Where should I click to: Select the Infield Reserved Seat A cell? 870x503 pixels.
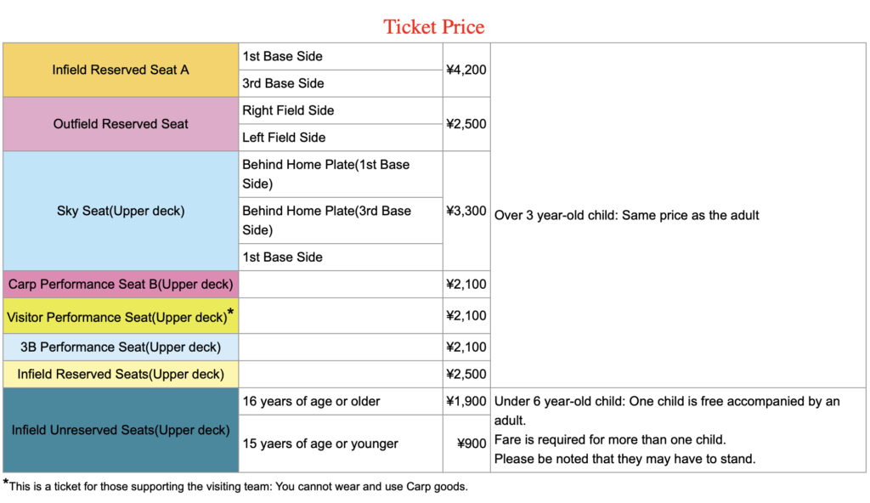click(121, 70)
